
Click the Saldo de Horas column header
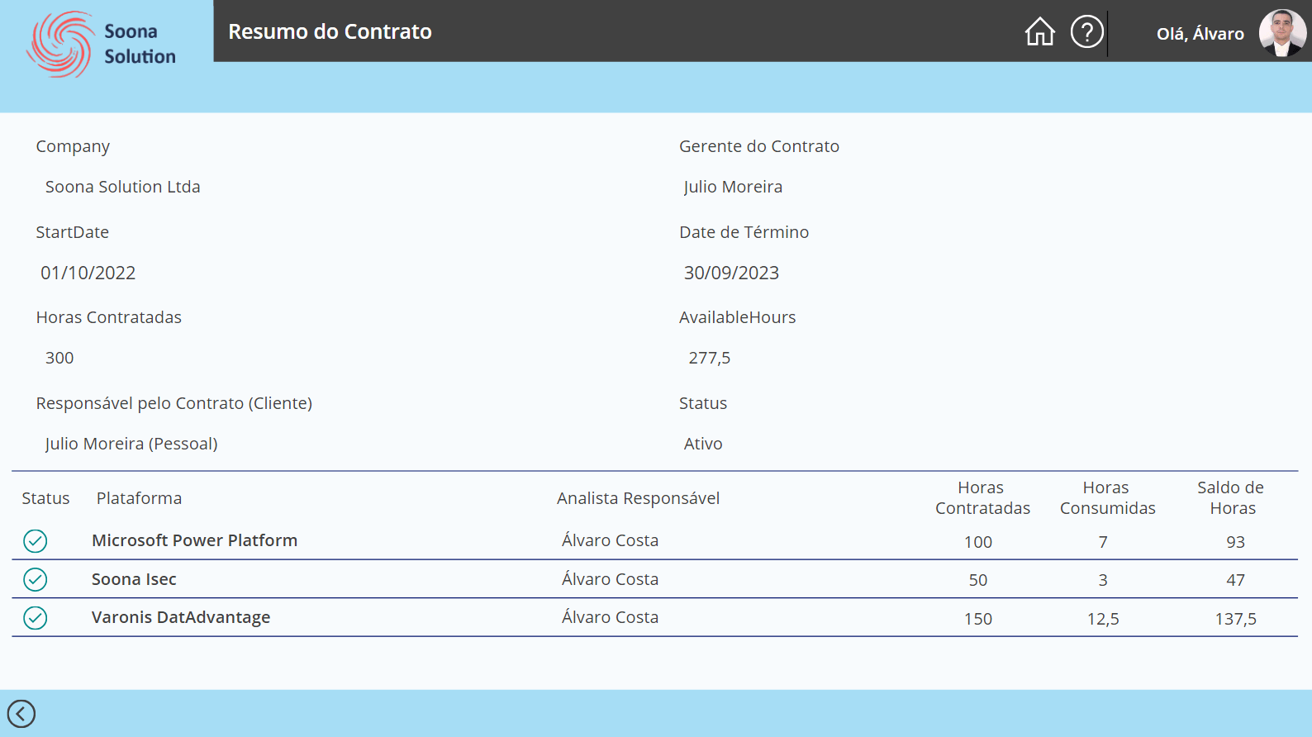click(x=1231, y=497)
